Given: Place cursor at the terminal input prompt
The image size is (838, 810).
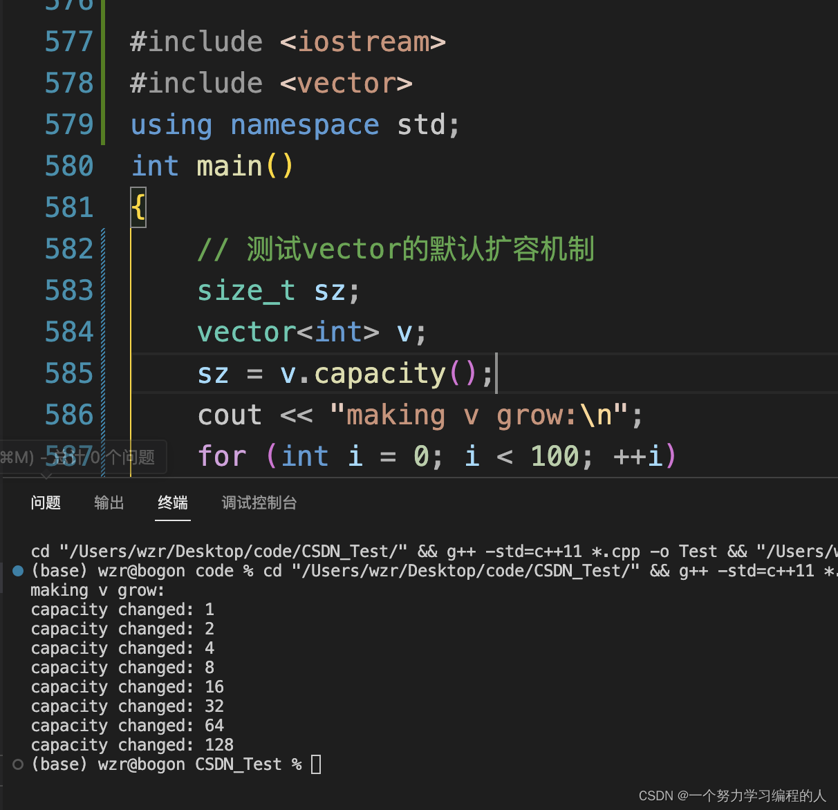Looking at the screenshot, I should [x=316, y=764].
